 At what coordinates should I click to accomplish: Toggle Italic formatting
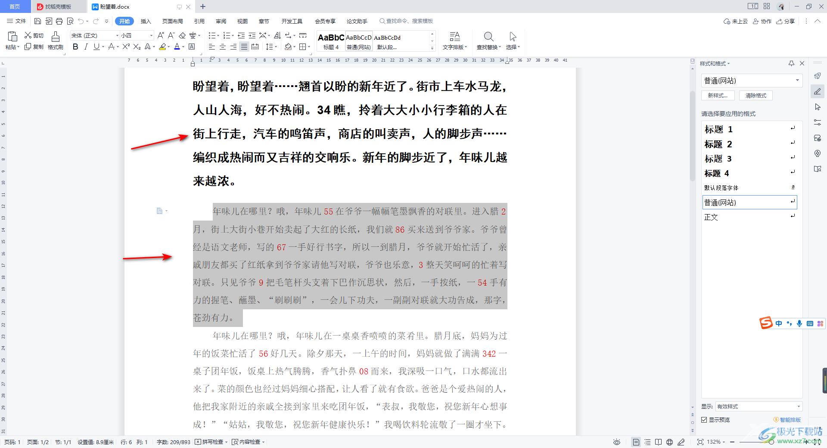(86, 47)
